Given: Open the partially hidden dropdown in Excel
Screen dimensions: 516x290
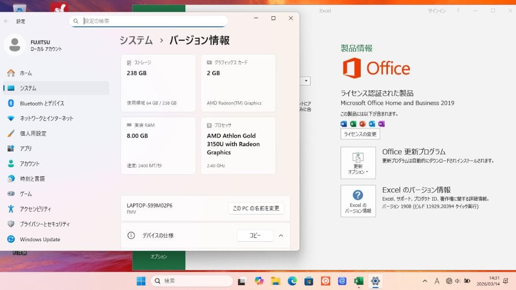Looking at the screenshot, I should 306,81.
